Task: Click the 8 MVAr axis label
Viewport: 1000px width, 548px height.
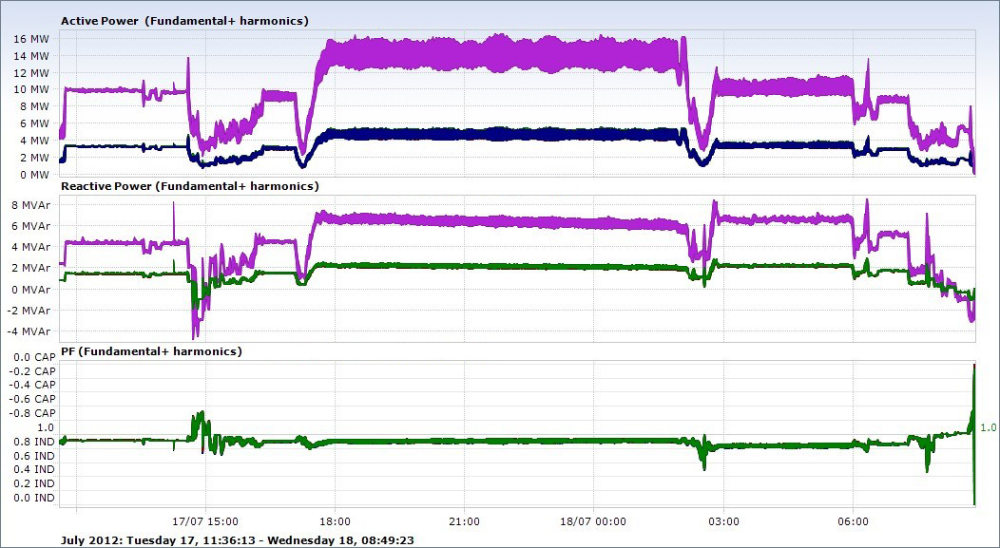Action: 30,204
